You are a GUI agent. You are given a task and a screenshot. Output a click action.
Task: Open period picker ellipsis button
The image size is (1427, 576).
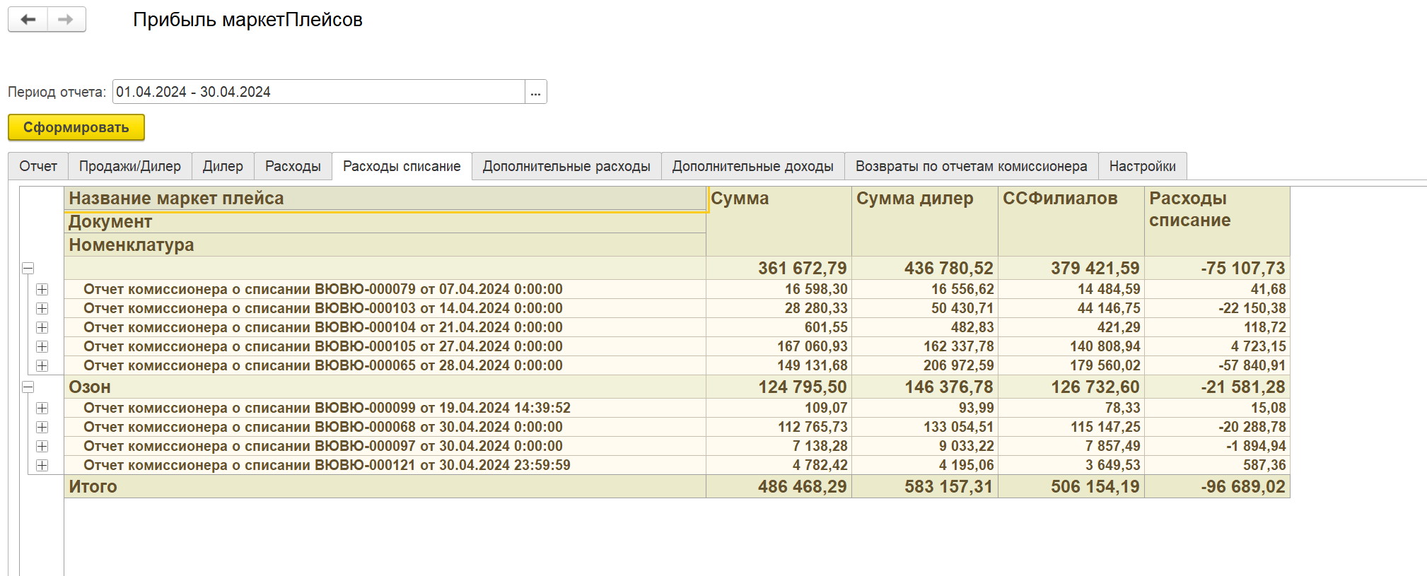tap(535, 92)
